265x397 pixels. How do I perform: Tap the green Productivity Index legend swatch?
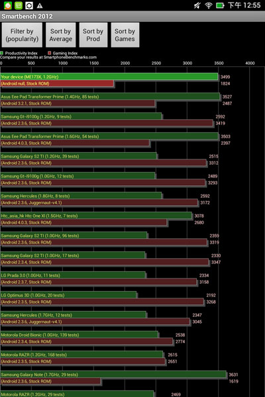(x=1, y=53)
